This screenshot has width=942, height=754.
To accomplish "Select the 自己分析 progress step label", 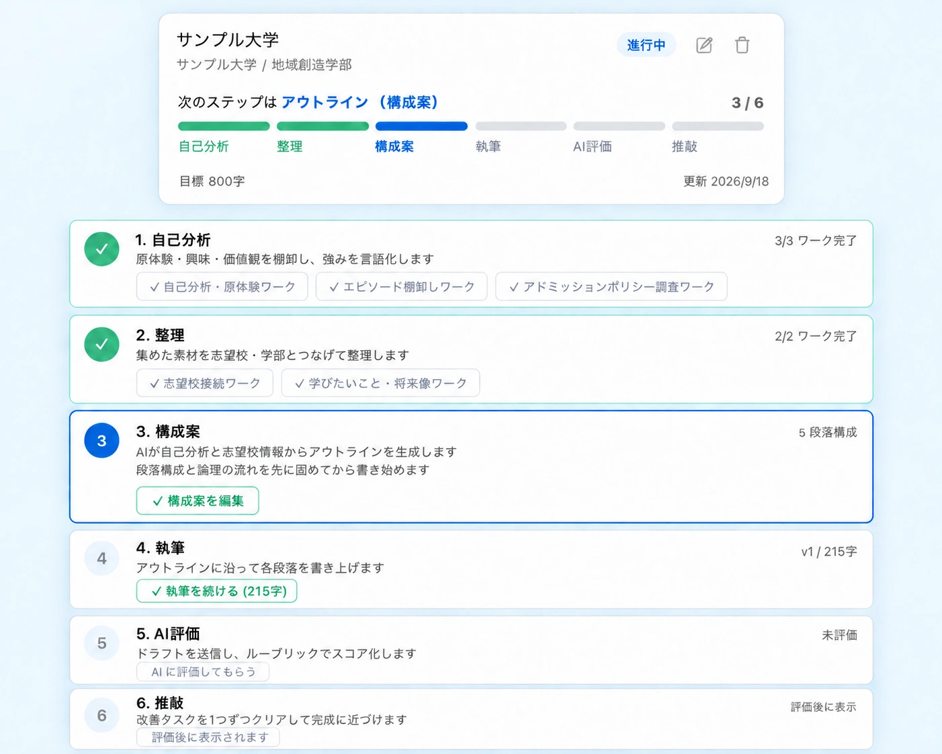I will (x=204, y=146).
